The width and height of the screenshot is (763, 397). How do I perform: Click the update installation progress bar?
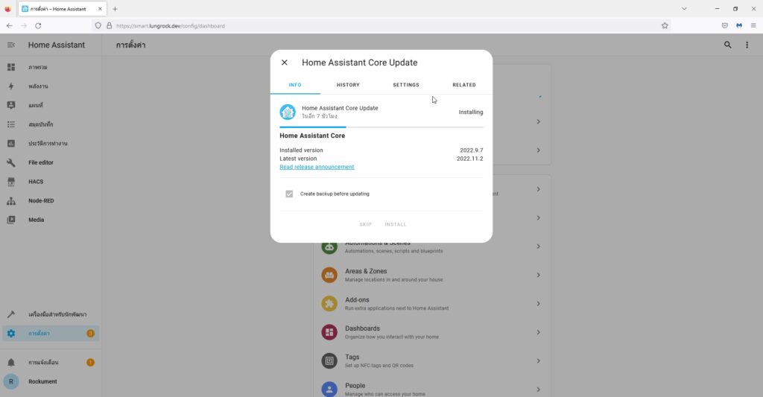(x=381, y=127)
